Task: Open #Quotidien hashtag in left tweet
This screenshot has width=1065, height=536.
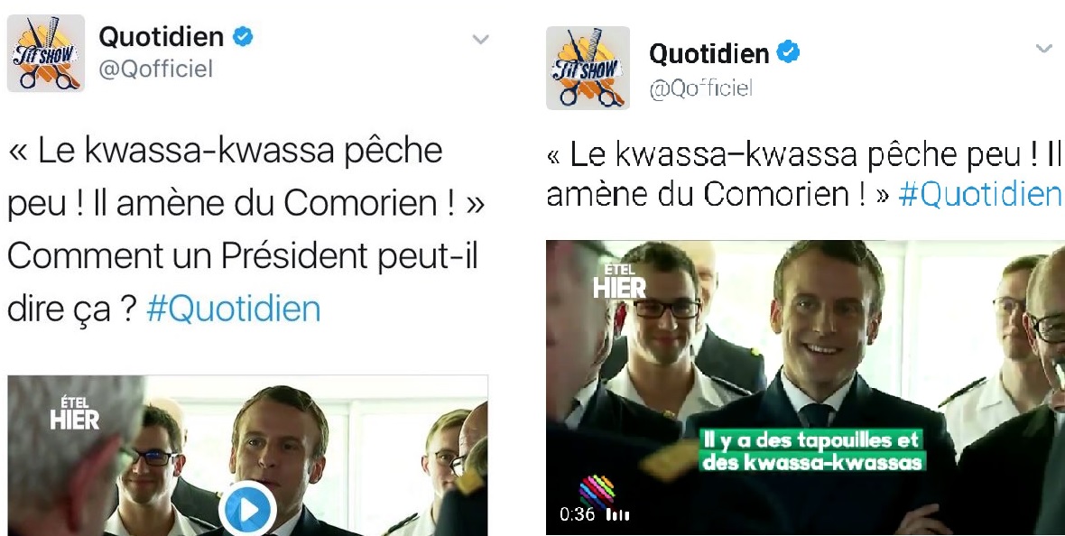Action: pyautogui.click(x=233, y=310)
